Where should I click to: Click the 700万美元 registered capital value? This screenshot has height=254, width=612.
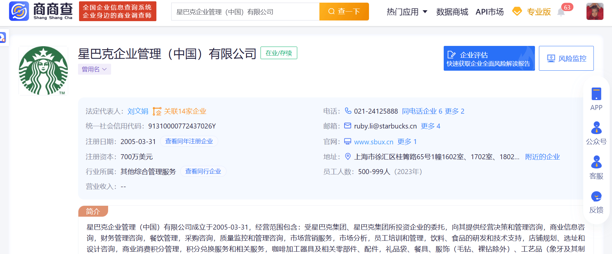[x=137, y=157]
